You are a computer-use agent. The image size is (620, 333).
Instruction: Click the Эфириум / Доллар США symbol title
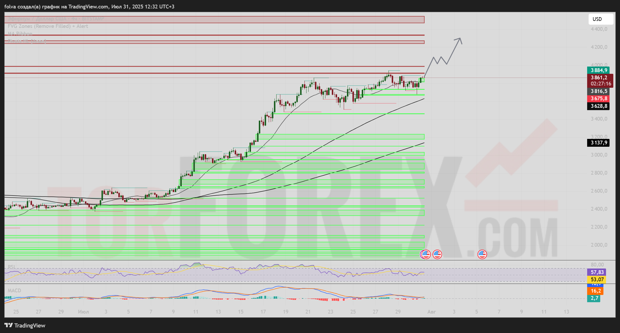(x=37, y=19)
